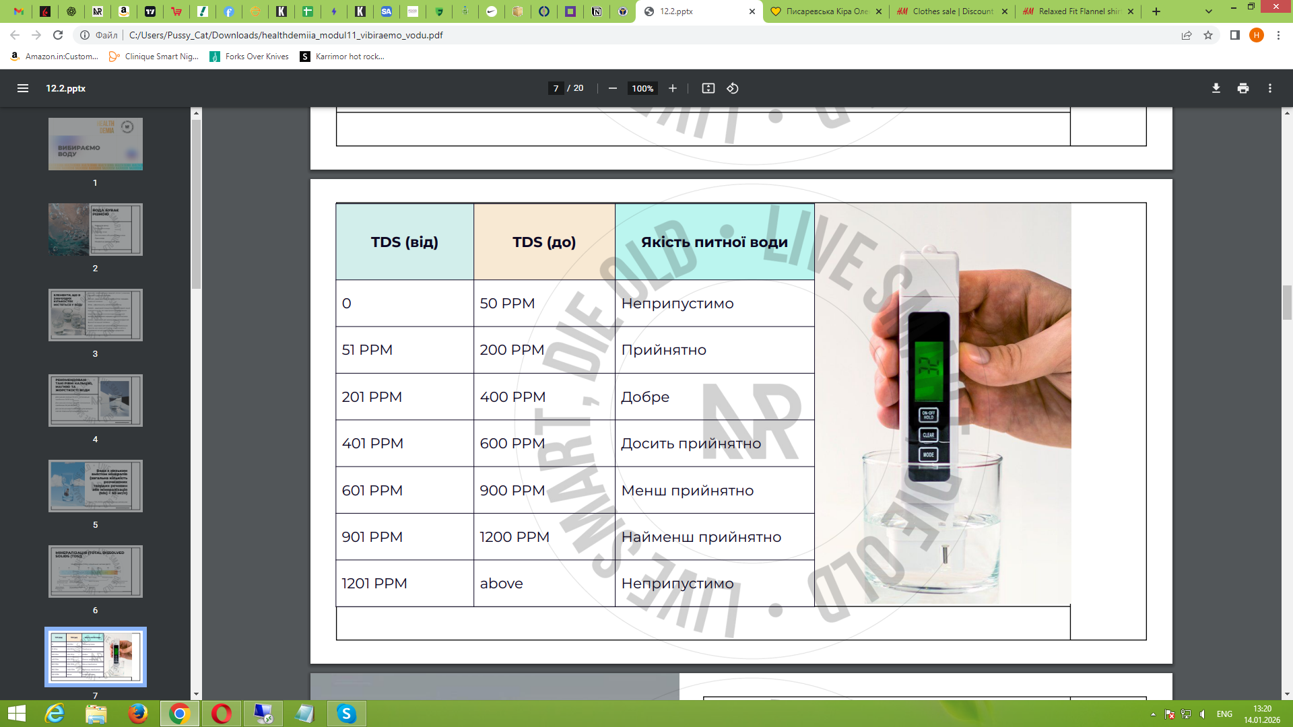Viewport: 1293px width, 727px height.
Task: Open Chrome three-dot menu
Action: coord(1278,35)
